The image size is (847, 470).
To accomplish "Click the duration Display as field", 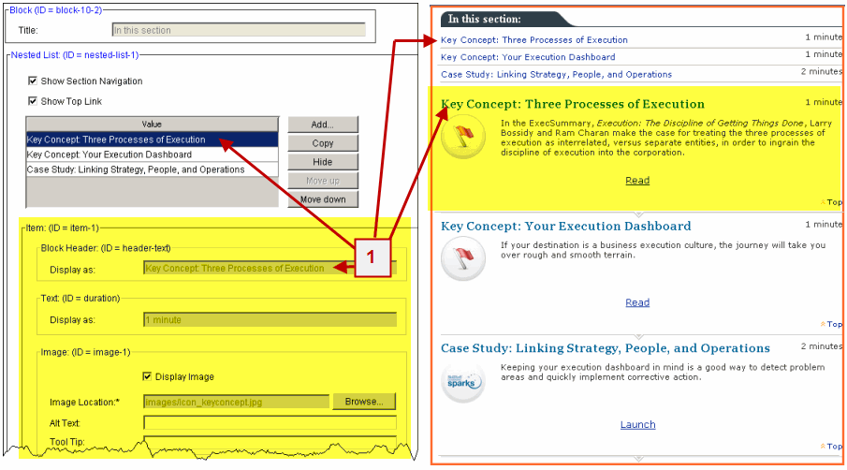I will pyautogui.click(x=270, y=320).
